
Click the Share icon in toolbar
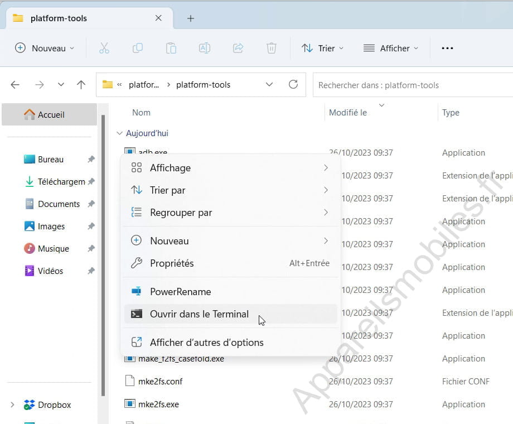pos(238,48)
